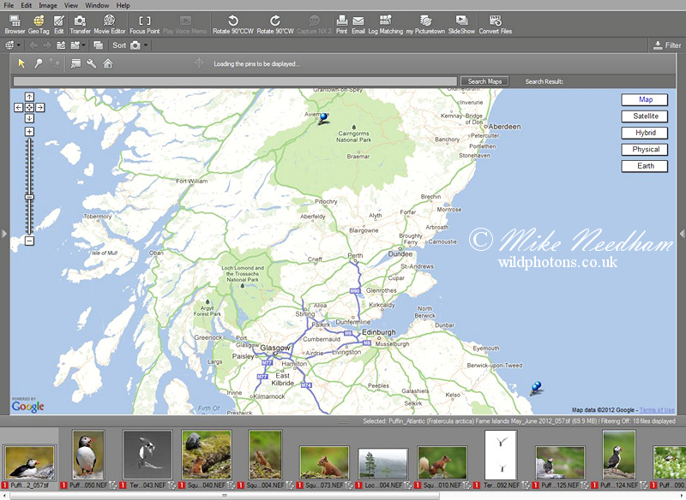The image size is (686, 500).
Task: Click the map home icon
Action: coord(108,63)
